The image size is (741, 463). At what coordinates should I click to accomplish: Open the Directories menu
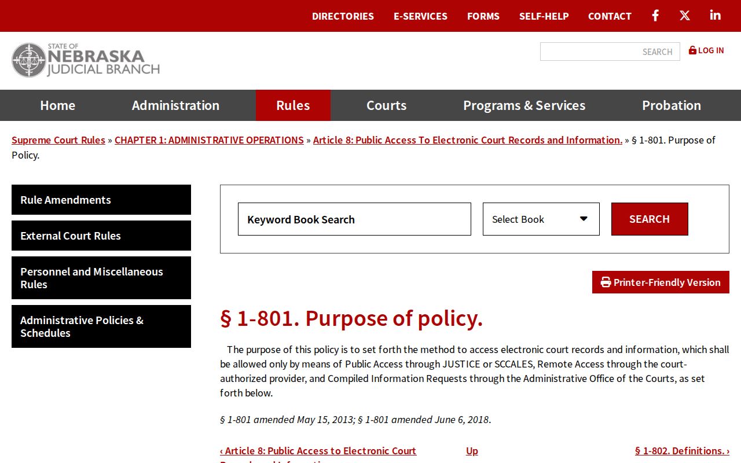[x=343, y=16]
